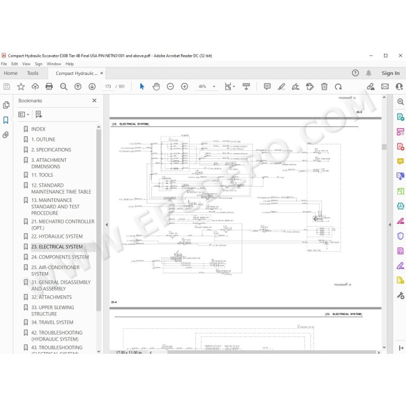Click the bookmarks panel scrollbar
The height and width of the screenshot is (406, 406).
99,220
